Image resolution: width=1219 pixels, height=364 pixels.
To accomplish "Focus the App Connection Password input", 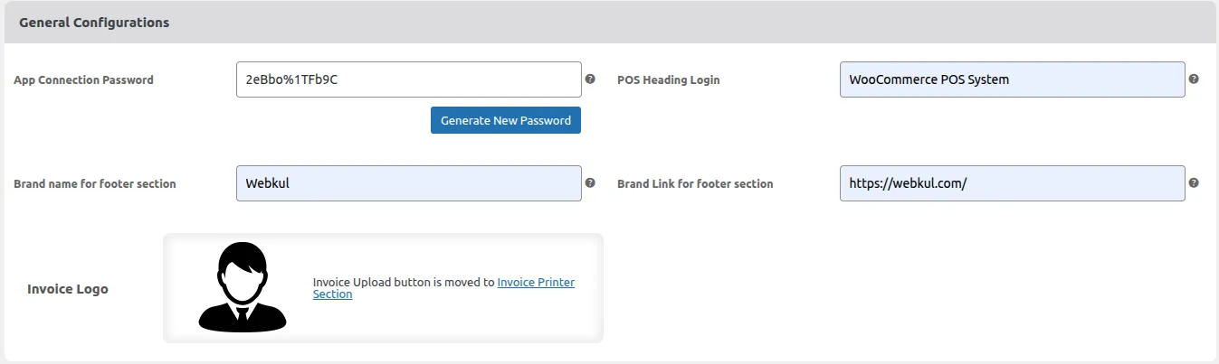I will pos(408,79).
